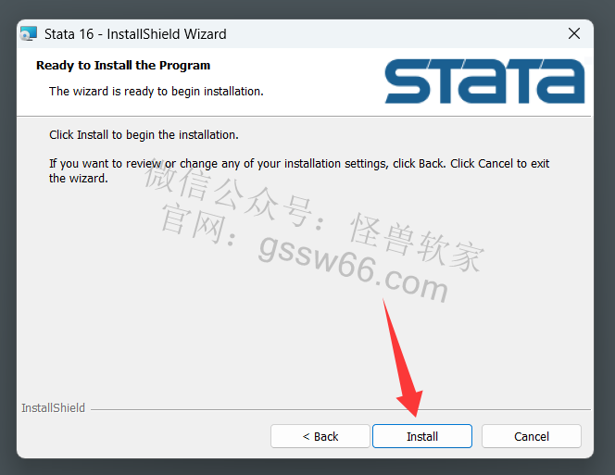The height and width of the screenshot is (475, 615).
Task: Click the divider line beside the InstallShield label
Action: [341, 409]
